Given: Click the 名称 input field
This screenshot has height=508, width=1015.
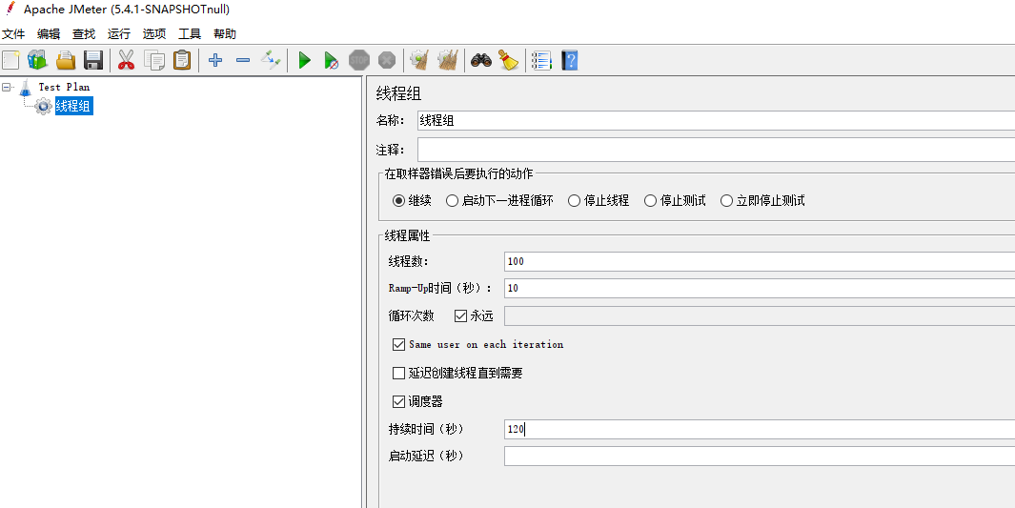Looking at the screenshot, I should pos(716,120).
